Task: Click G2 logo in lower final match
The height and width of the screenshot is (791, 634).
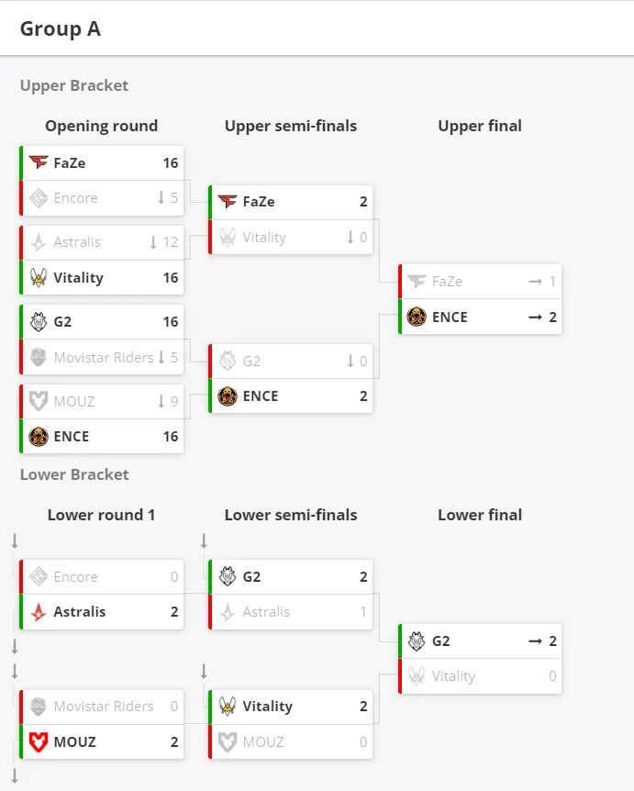Action: tap(417, 641)
